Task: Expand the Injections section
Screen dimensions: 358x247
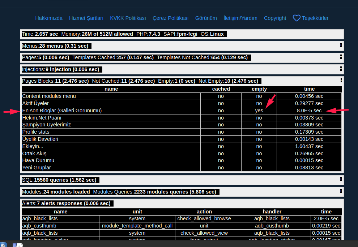Action: click(x=341, y=68)
